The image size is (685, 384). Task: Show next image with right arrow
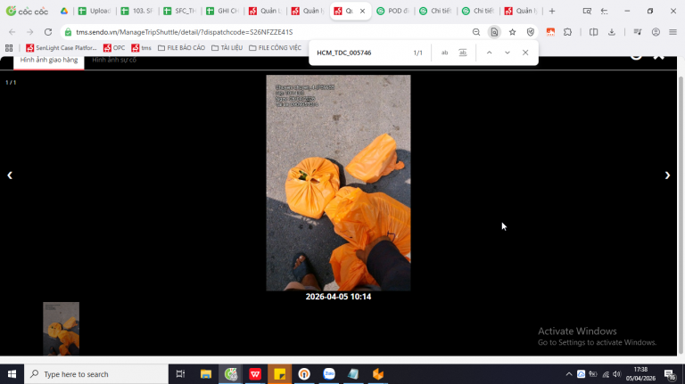[x=667, y=176]
